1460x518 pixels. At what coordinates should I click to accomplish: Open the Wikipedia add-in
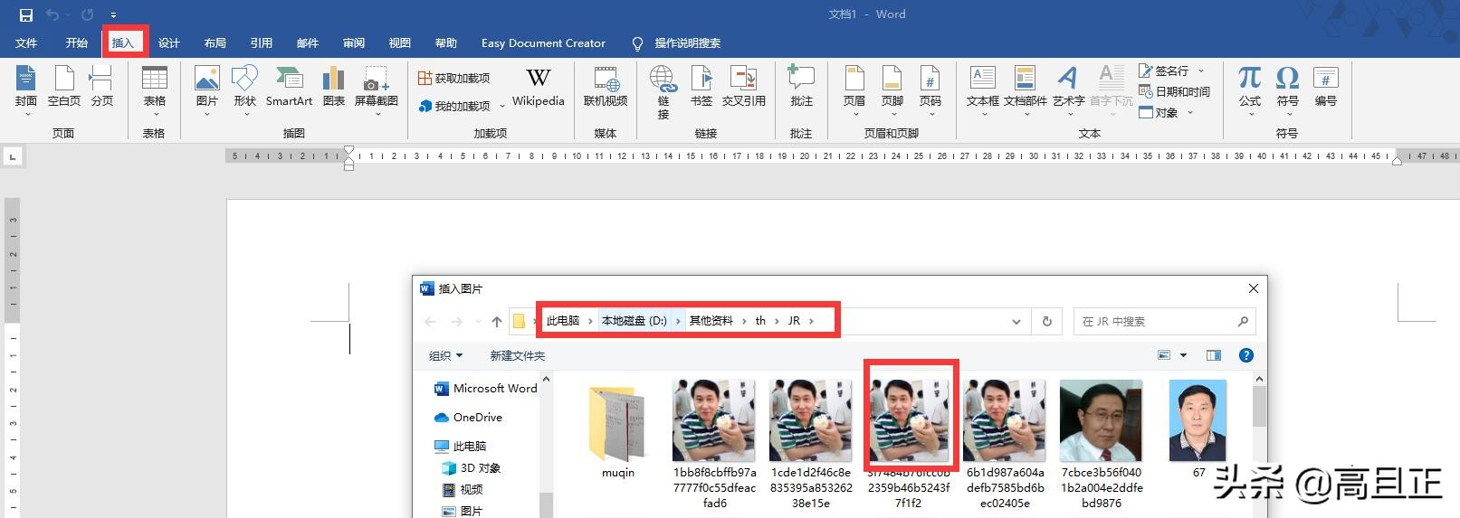[539, 87]
